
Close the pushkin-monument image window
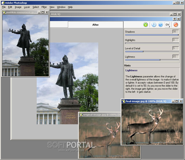coord(47,12)
